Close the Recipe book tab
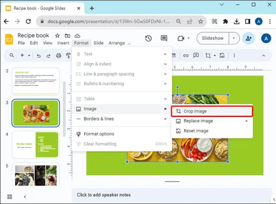The width and height of the screenshot is (276, 204). 79,8
